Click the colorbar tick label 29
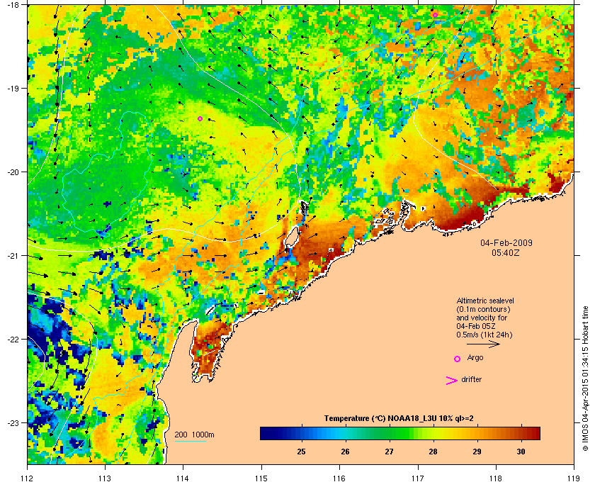Image resolution: width=595 pixels, height=482 pixels. [x=477, y=452]
